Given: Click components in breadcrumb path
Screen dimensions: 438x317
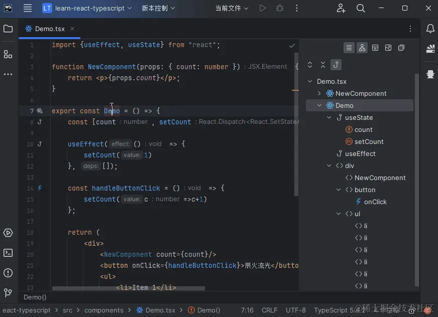Looking at the screenshot, I should [103, 310].
